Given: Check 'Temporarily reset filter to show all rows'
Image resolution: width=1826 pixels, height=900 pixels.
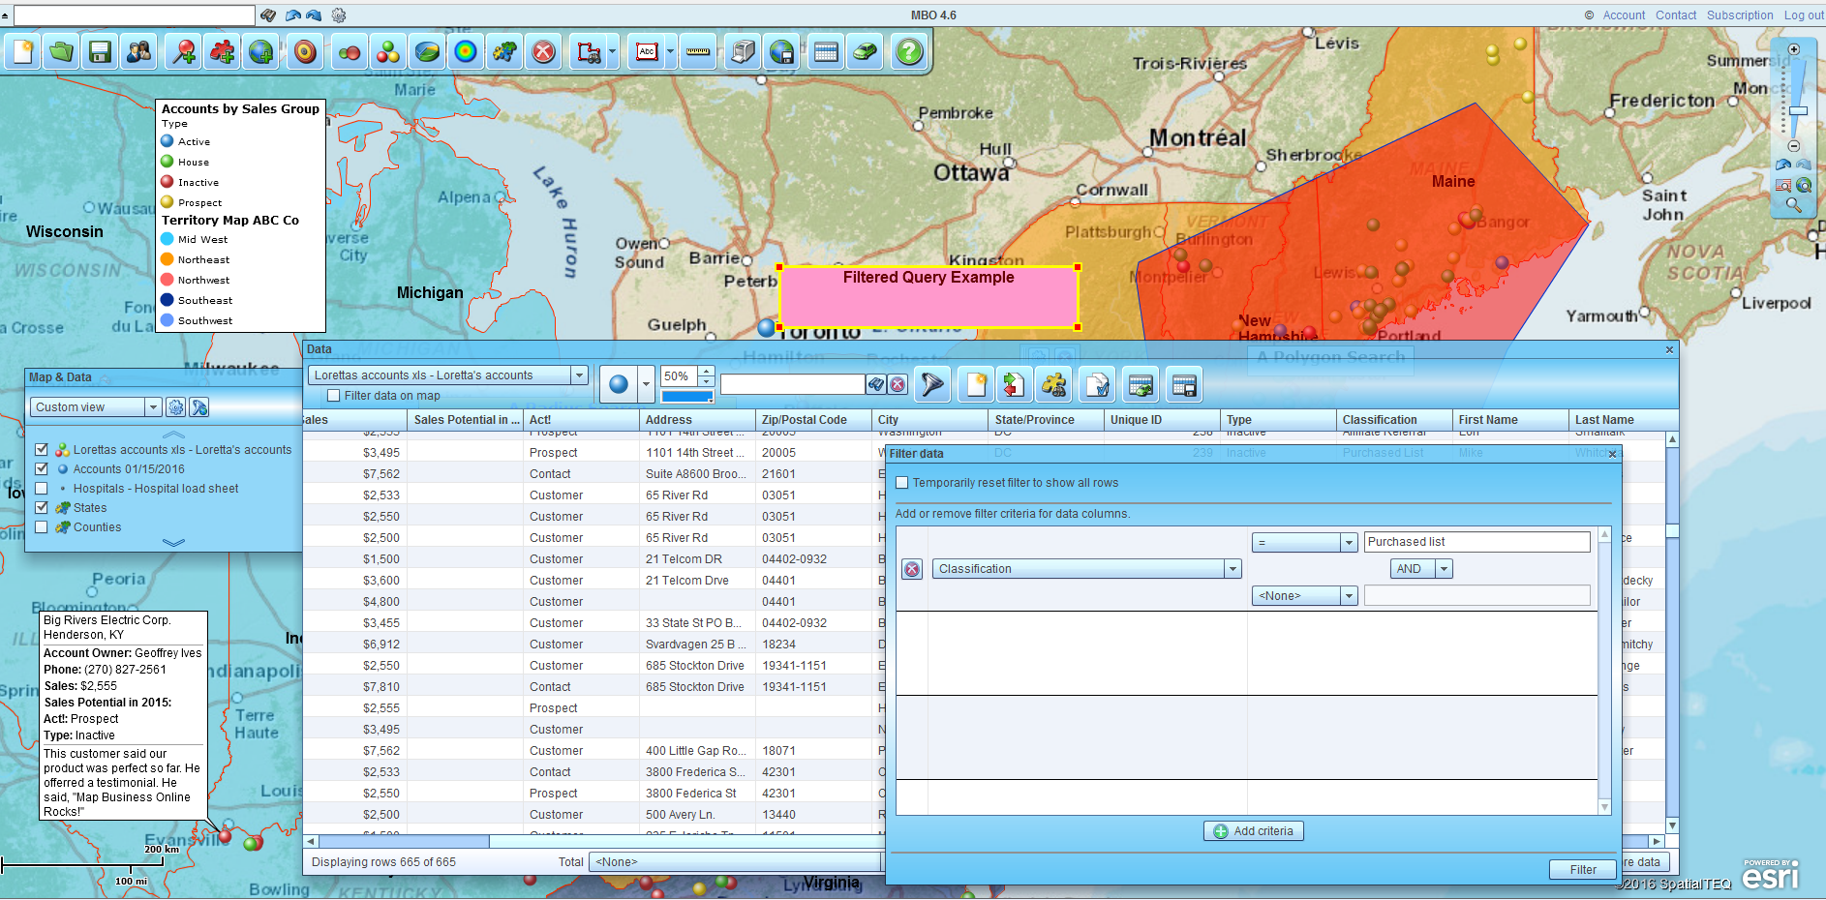Looking at the screenshot, I should (x=902, y=482).
